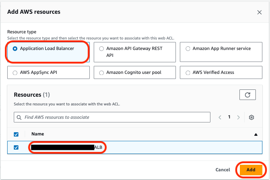Uncheck the ALB resource row checkbox
The height and width of the screenshot is (180, 270).
(x=16, y=147)
